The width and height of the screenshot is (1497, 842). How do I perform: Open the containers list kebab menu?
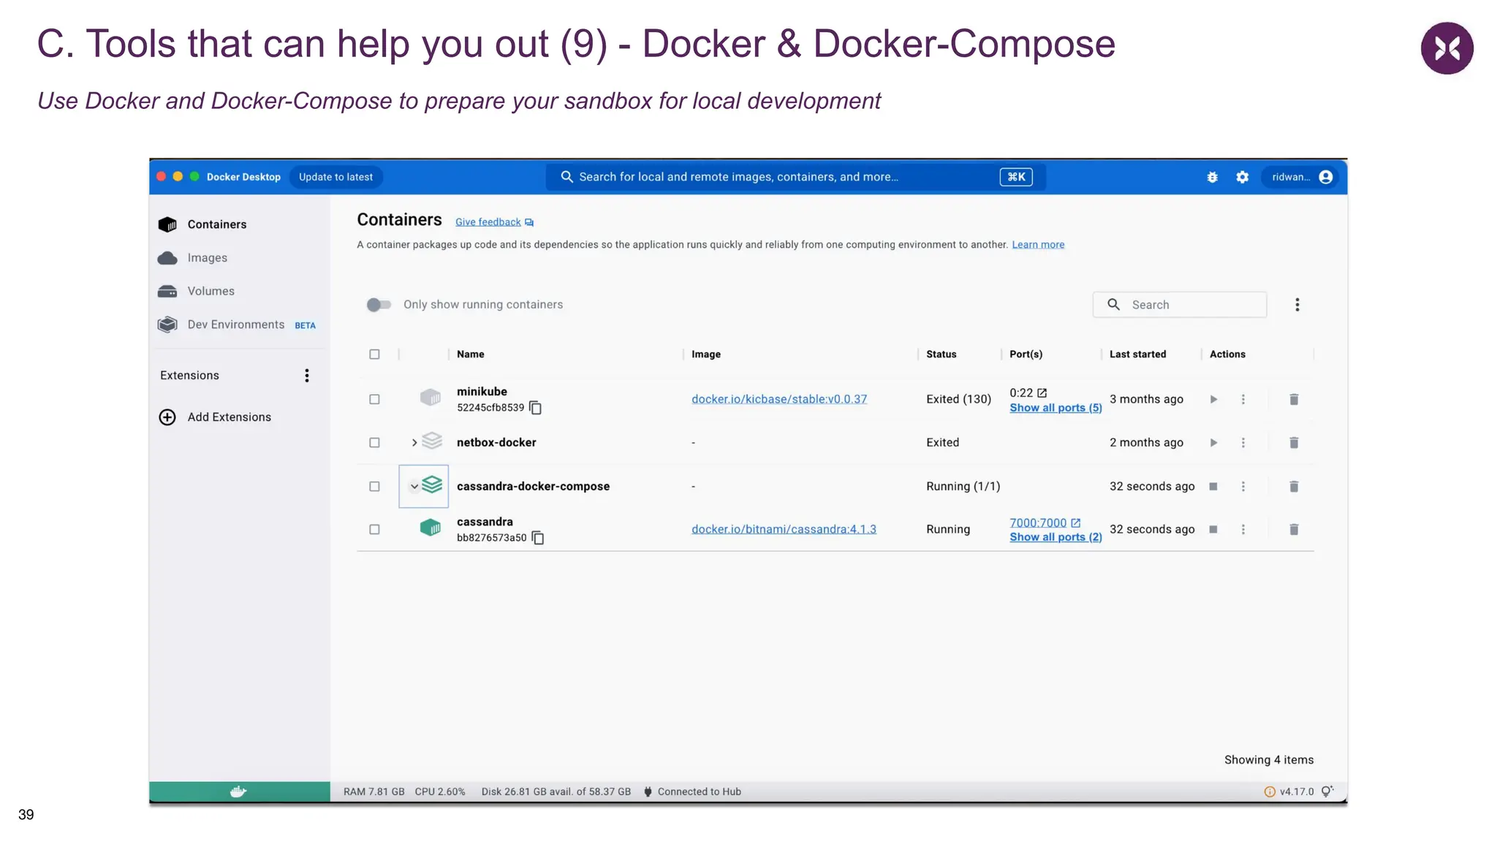[x=1297, y=305]
